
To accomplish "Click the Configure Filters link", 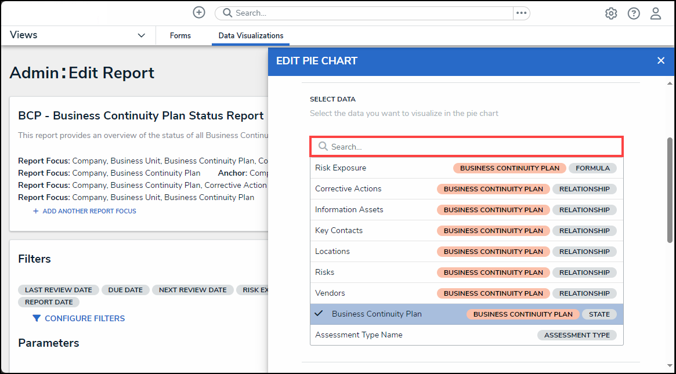I will [x=85, y=318].
